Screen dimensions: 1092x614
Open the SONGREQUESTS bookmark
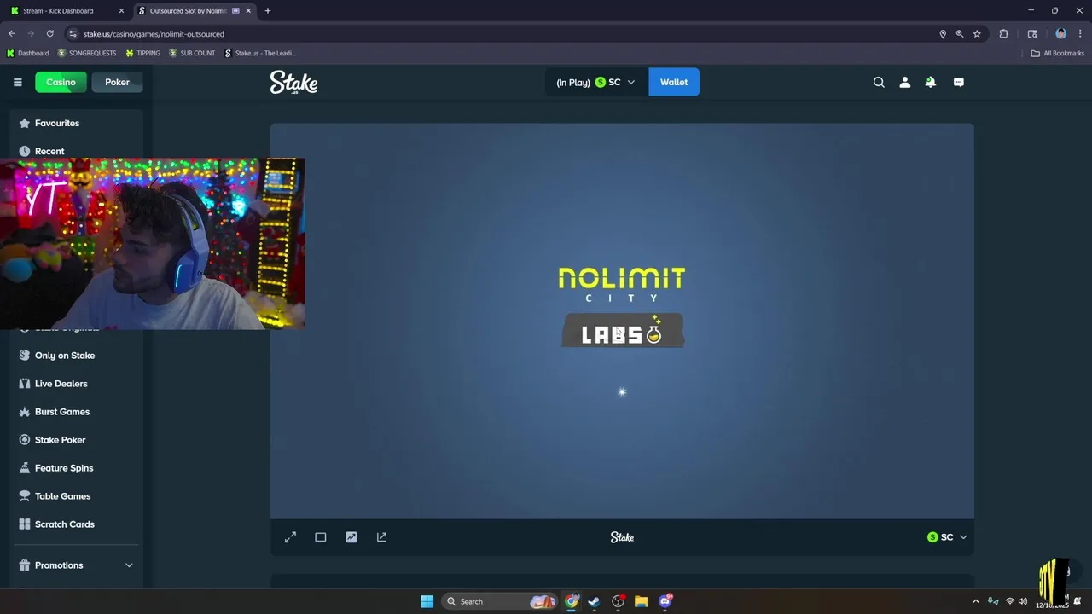click(x=87, y=53)
